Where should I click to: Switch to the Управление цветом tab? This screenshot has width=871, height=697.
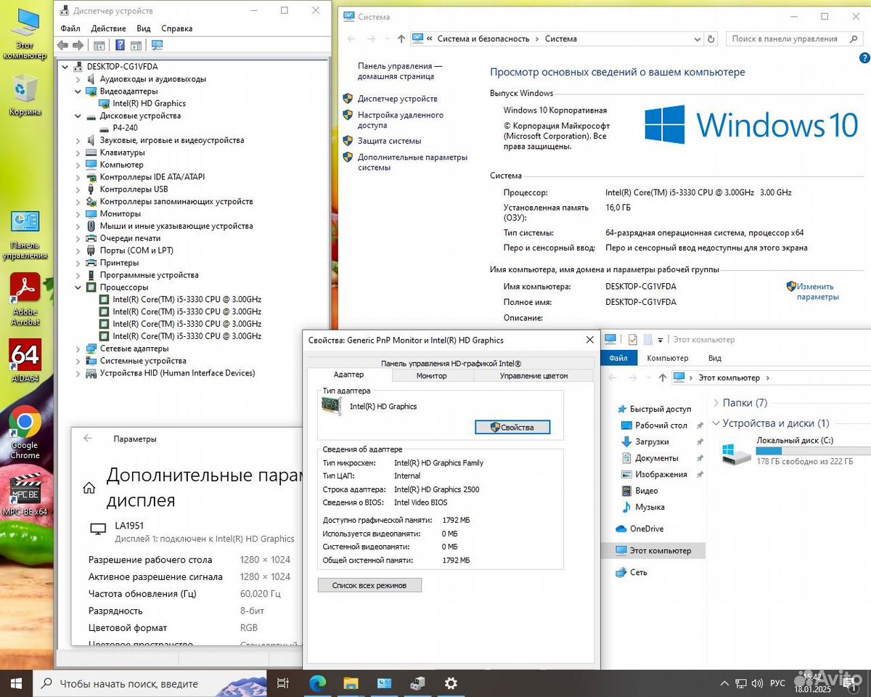(534, 375)
